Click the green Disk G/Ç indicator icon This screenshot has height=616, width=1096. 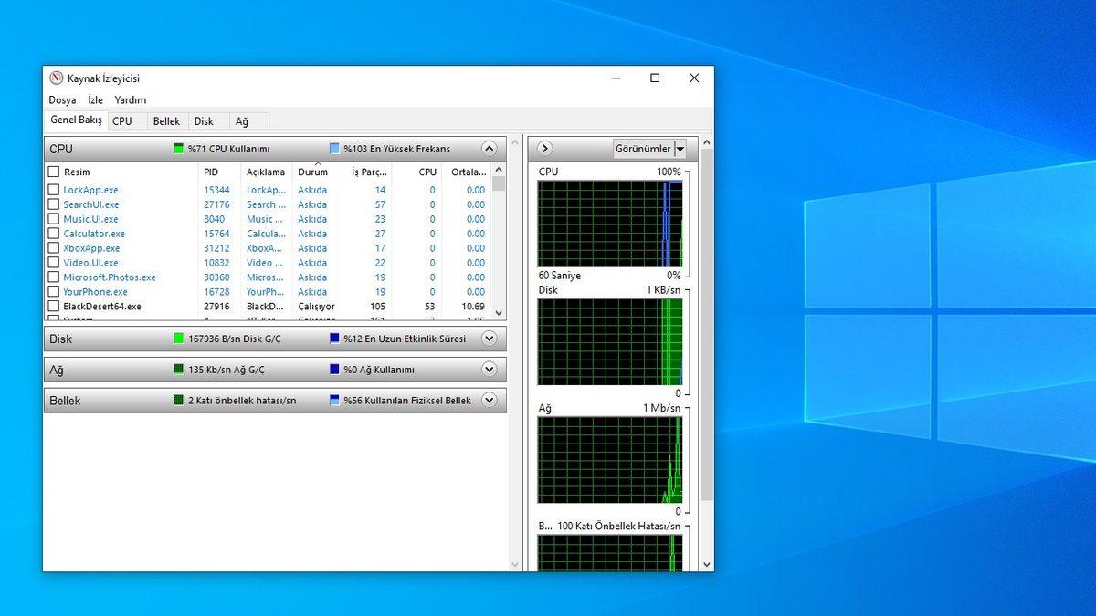(180, 339)
